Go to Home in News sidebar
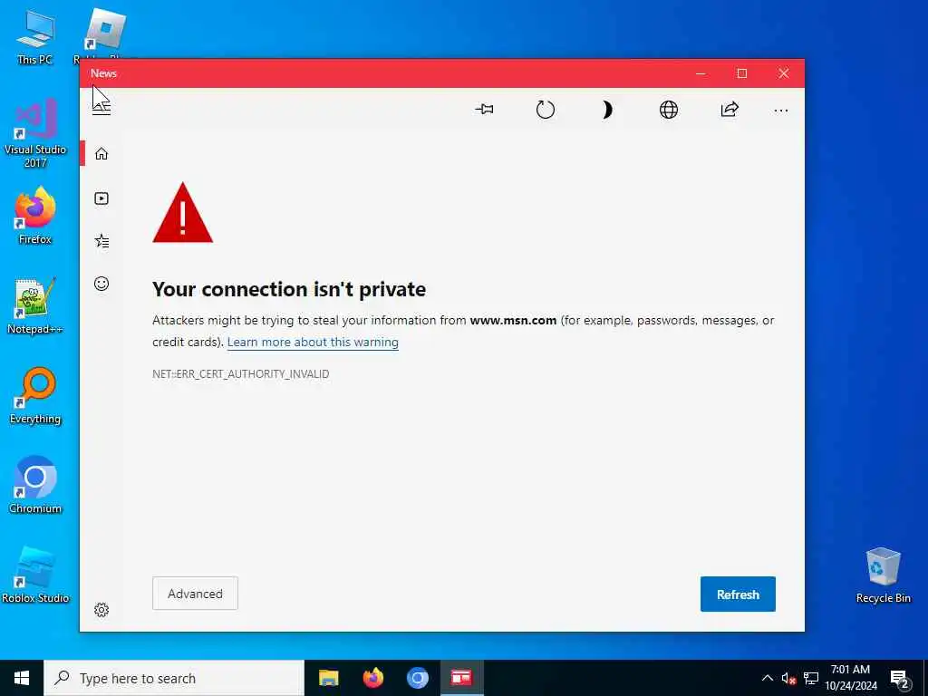 [x=101, y=154]
